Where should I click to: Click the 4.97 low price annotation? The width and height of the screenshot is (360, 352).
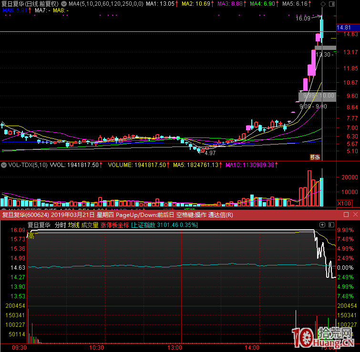tap(210, 153)
